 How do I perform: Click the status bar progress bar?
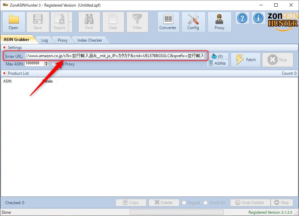pos(177,212)
